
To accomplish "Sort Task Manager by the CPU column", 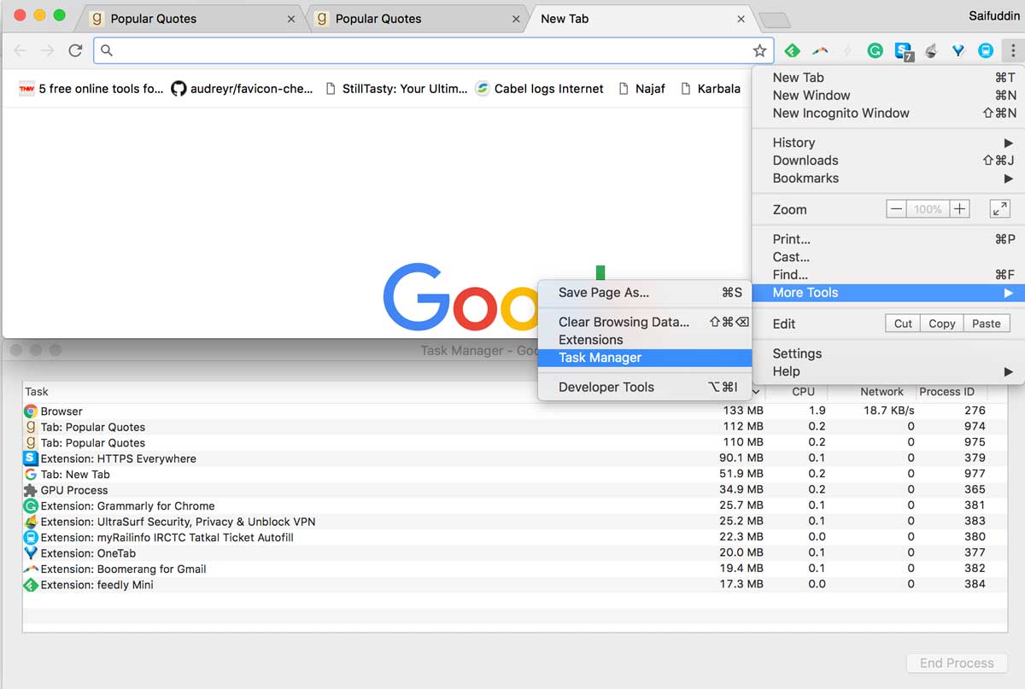I will [x=803, y=392].
